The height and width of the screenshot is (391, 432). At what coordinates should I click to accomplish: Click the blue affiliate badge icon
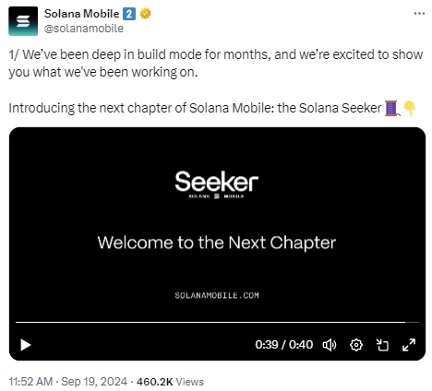click(129, 14)
